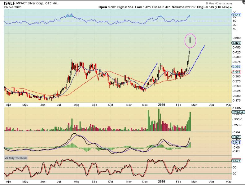Click the Sep label on bottom date axis
245x185 pixels.
94,182
